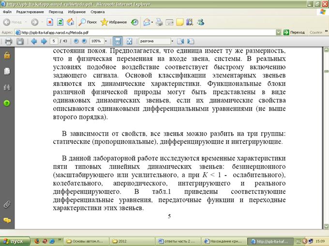Click the page number field showing 5
The width and height of the screenshot is (329, 246).
click(x=54, y=41)
